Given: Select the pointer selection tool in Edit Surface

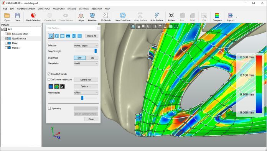Looking at the screenshot, I should click(x=51, y=36).
